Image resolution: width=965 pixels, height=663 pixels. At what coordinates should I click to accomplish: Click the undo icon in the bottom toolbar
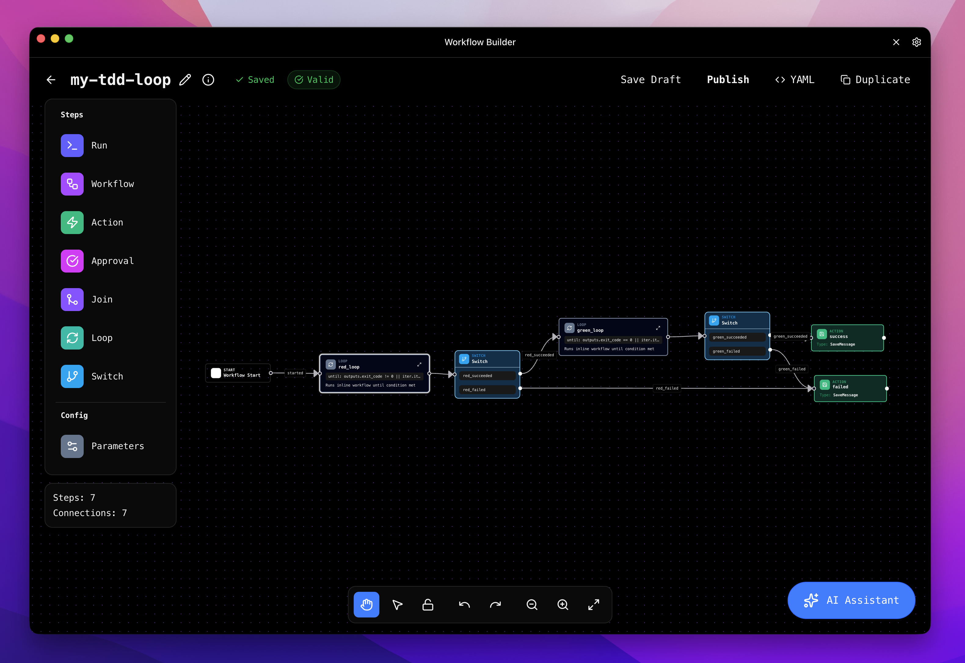[465, 605]
